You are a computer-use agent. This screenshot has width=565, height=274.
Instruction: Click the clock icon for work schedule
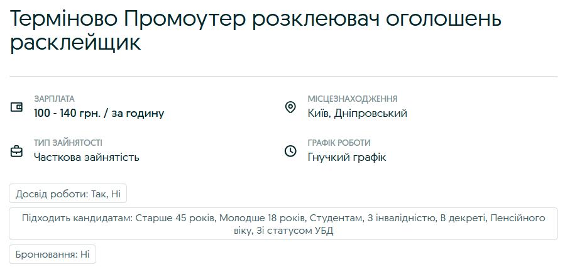coord(290,151)
